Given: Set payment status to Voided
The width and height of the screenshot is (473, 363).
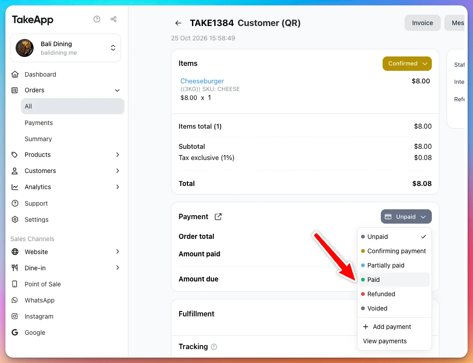Looking at the screenshot, I should pyautogui.click(x=394, y=308).
